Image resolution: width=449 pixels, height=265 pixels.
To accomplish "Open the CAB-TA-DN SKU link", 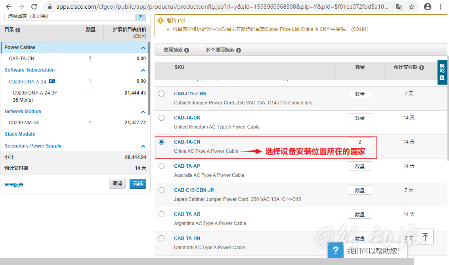I will coord(187,238).
